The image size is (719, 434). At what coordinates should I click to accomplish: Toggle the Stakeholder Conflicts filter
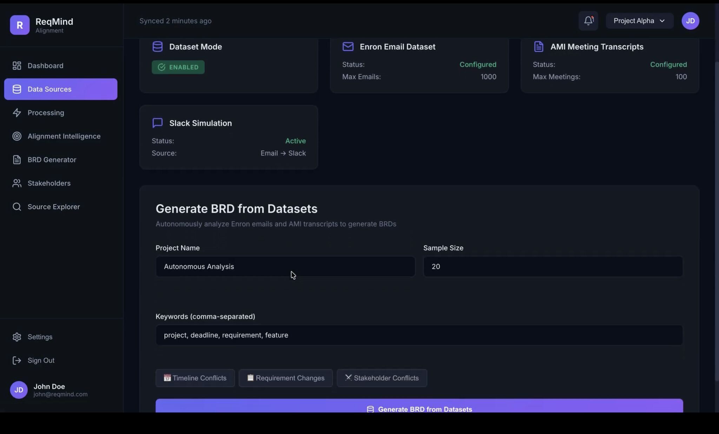point(382,378)
